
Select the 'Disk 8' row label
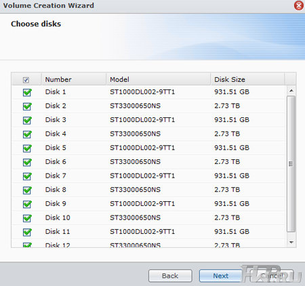pyautogui.click(x=56, y=190)
